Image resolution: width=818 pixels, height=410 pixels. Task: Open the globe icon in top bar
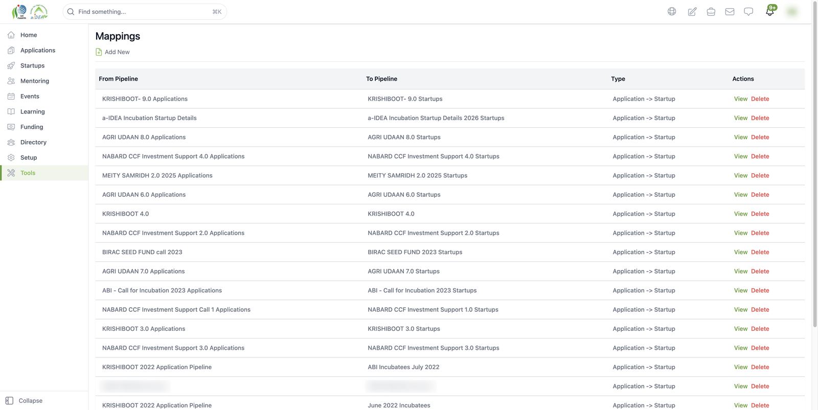[x=672, y=11]
